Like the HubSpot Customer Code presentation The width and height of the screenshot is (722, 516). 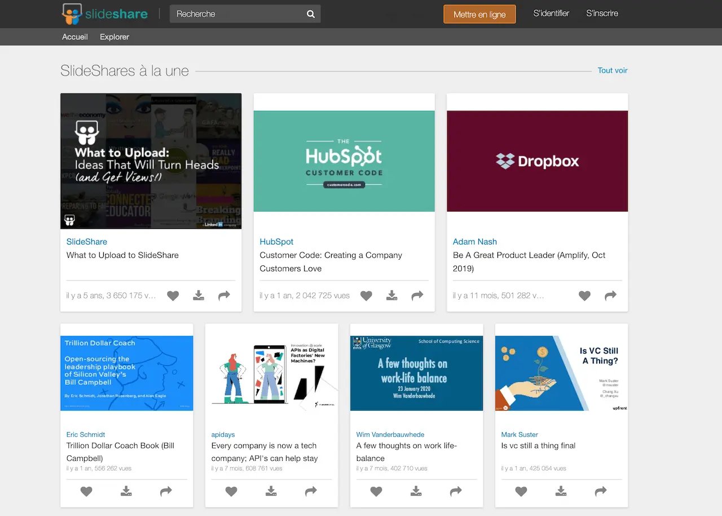(367, 296)
